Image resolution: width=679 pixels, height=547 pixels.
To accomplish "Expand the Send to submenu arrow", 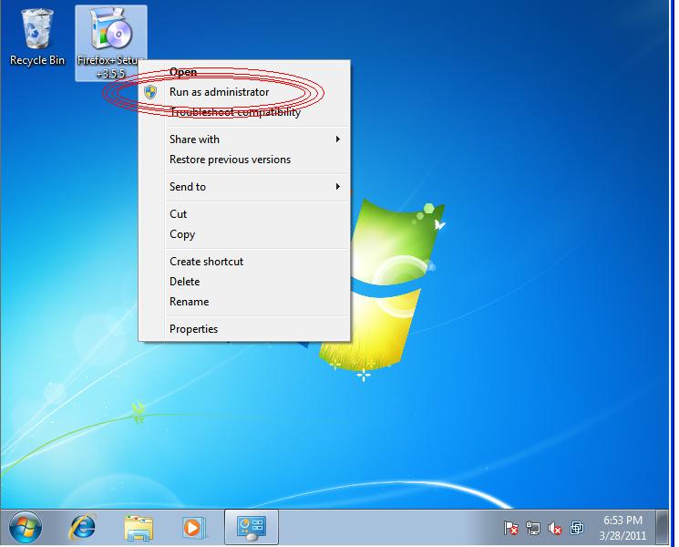I will (x=338, y=187).
